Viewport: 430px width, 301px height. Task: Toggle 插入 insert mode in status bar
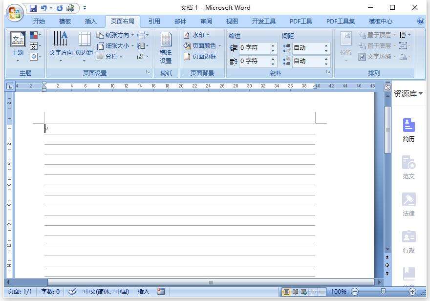point(143,291)
